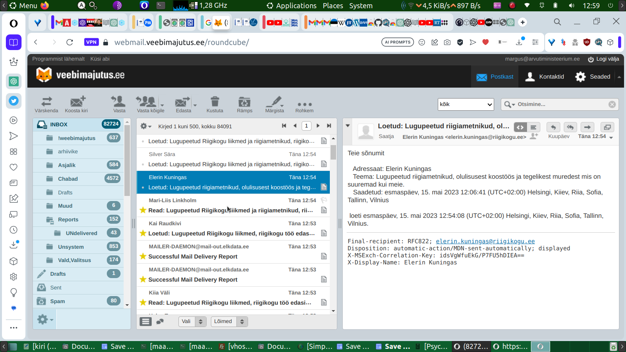Screen dimensions: 626x352
Task: Switch the preview to plain text view
Action: 533,127
